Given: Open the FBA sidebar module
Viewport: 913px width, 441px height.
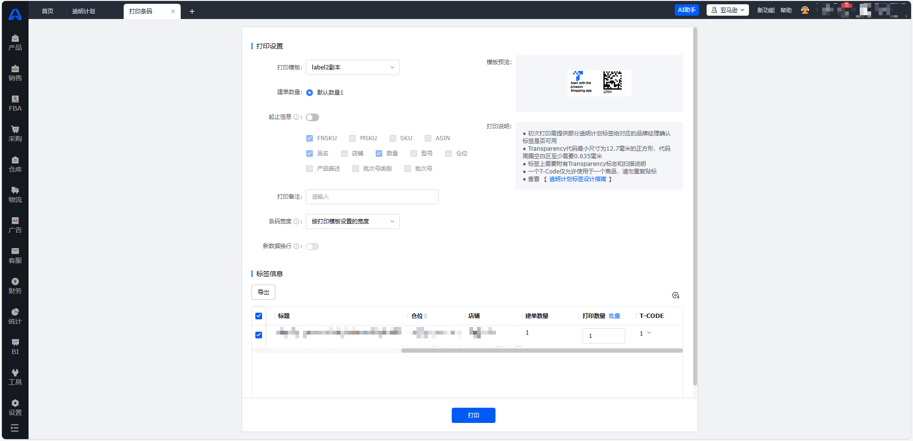Looking at the screenshot, I should pos(15,103).
